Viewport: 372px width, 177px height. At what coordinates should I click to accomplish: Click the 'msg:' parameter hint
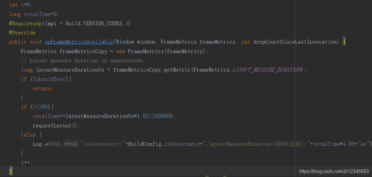(71, 144)
